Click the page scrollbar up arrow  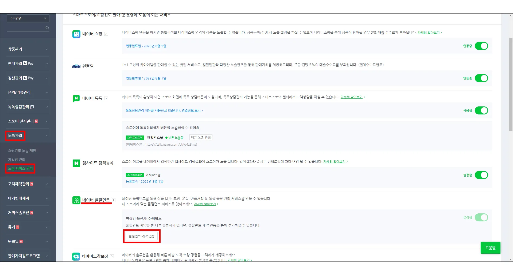(x=511, y=16)
